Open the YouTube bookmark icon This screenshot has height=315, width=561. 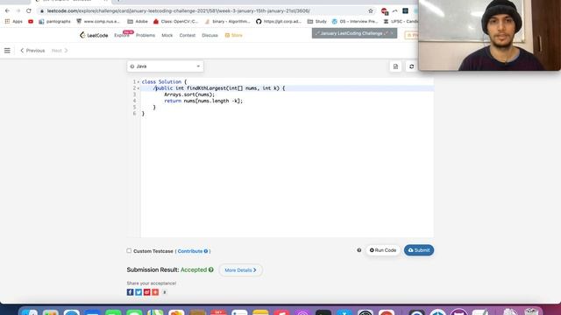tap(31, 21)
